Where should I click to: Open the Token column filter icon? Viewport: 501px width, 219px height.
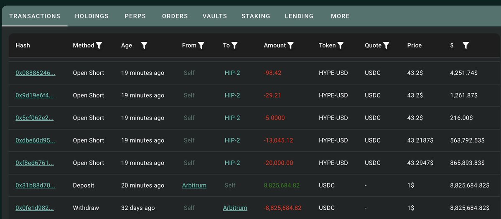pos(341,46)
